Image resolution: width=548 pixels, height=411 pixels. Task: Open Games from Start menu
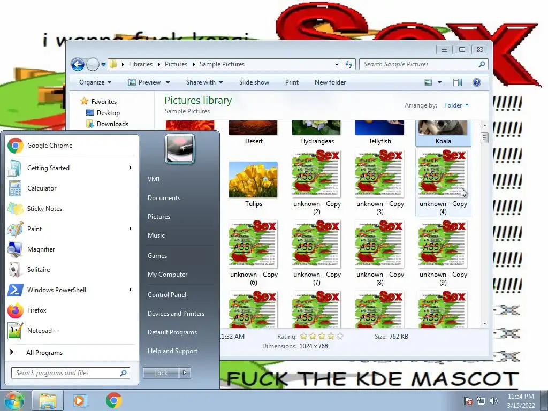pos(157,256)
